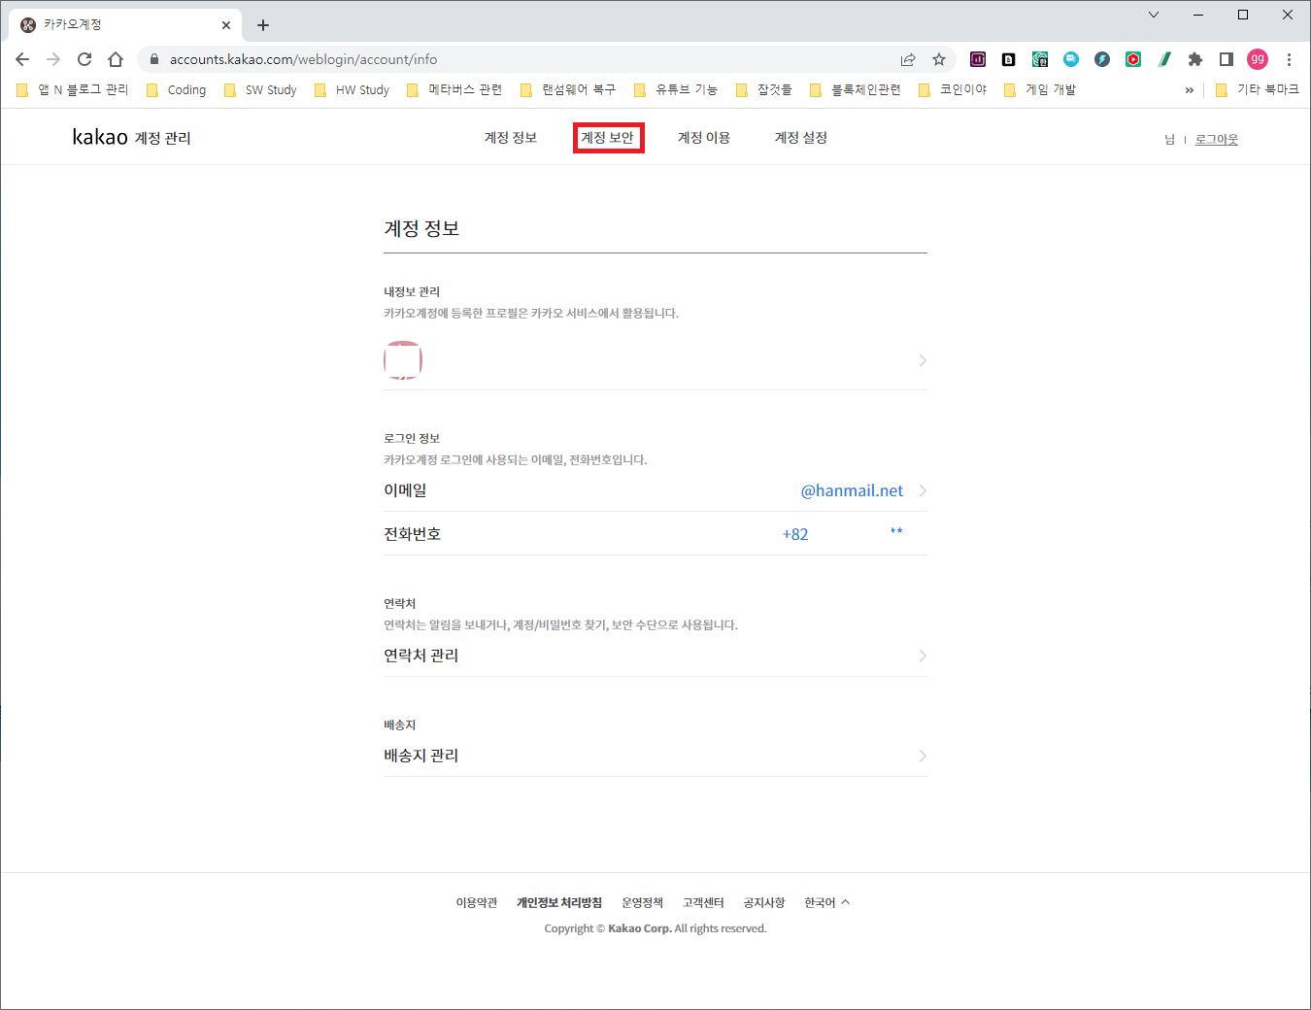Open the HW Study bookmark folder
Screen dimensions: 1311x1010
click(x=352, y=89)
